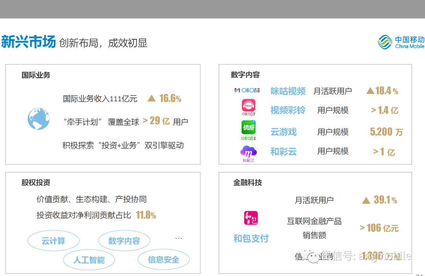Select the Migu Video logo icon

click(247, 90)
